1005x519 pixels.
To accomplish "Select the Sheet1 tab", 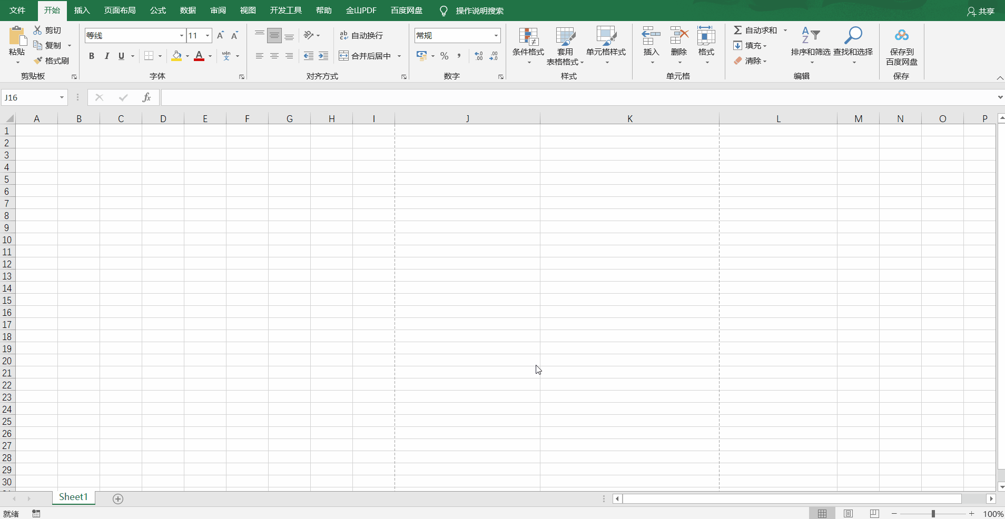I will [x=73, y=497].
